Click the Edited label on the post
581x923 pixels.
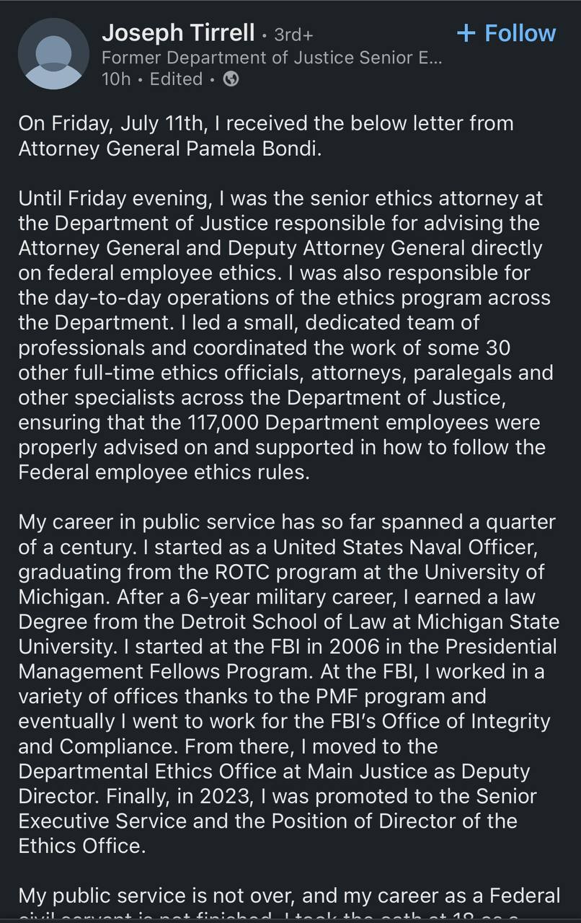click(x=176, y=79)
